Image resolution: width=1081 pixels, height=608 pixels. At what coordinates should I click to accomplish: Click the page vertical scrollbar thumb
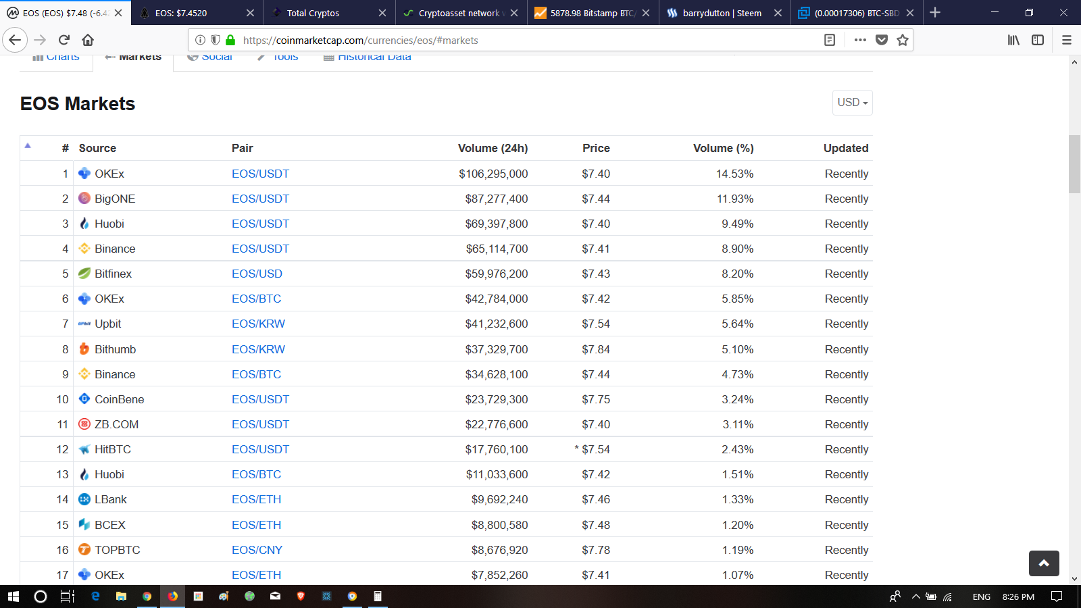coord(1074,164)
